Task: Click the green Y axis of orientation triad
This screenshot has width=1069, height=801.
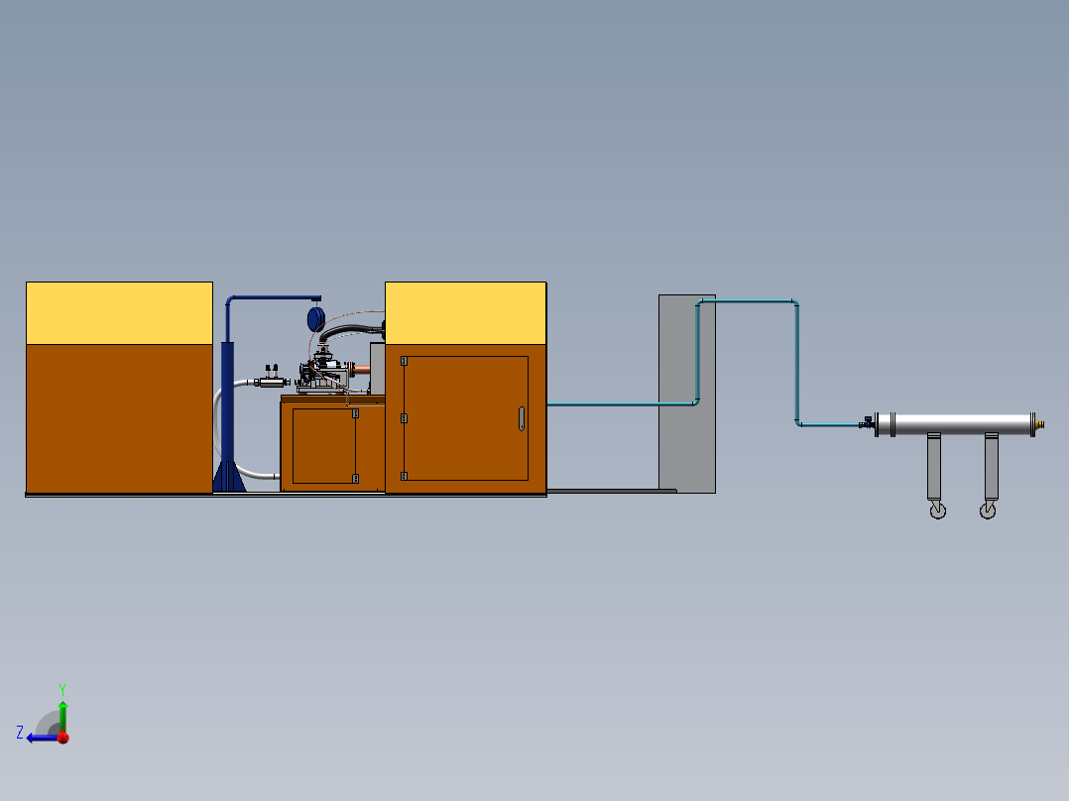Action: coord(62,717)
